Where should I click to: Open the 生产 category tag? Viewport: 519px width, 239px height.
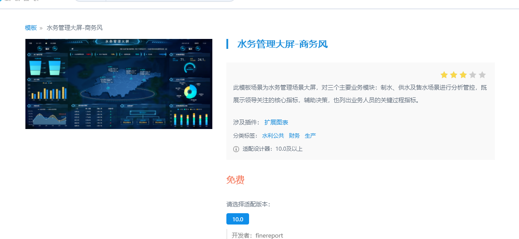(310, 136)
